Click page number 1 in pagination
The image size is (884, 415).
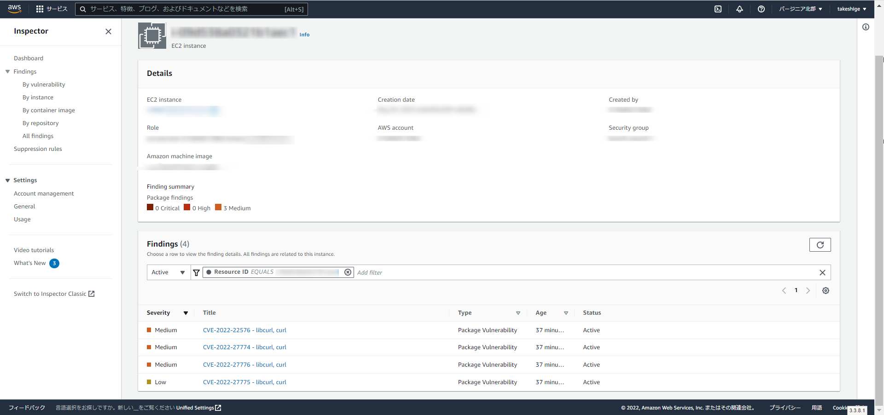pos(796,290)
